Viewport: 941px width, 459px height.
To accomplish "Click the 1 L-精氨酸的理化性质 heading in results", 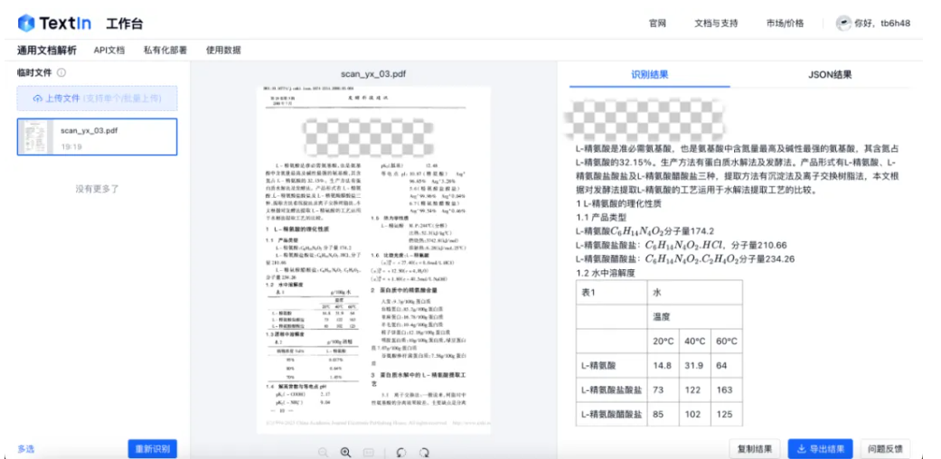I will tap(618, 204).
